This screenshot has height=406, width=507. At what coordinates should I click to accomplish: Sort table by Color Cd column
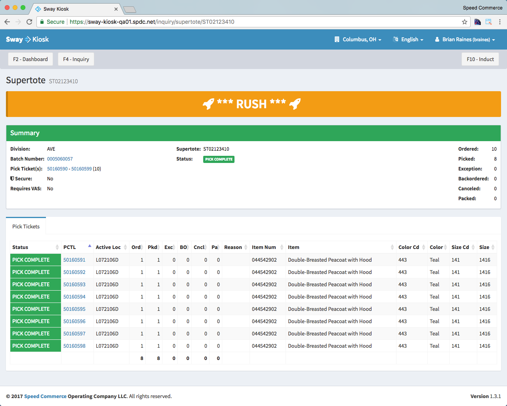tap(412, 247)
